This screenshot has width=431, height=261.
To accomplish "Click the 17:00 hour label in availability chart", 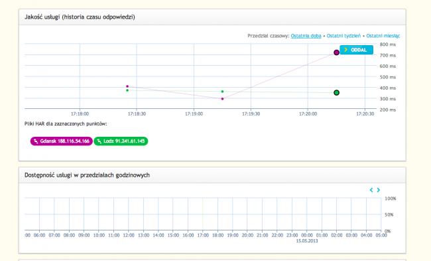I will 203,235.
